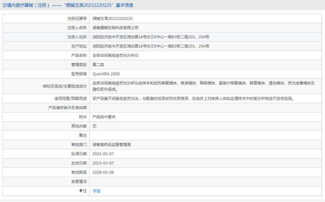The width and height of the screenshot is (325, 202).
Task: Click the 注册人住所 label
Action: click(77, 37)
